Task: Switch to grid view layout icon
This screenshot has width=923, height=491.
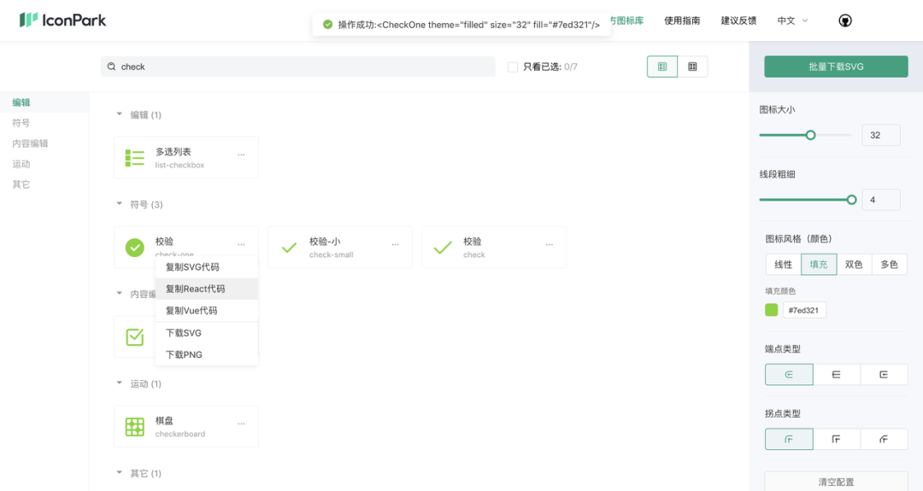Action: (x=692, y=67)
